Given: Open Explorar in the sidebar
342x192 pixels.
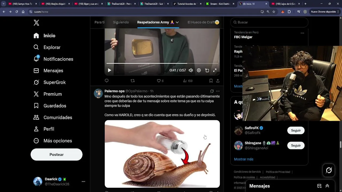Looking at the screenshot, I should tap(47, 47).
